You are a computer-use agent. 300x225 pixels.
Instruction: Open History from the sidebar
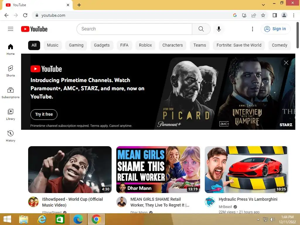pyautogui.click(x=11, y=136)
